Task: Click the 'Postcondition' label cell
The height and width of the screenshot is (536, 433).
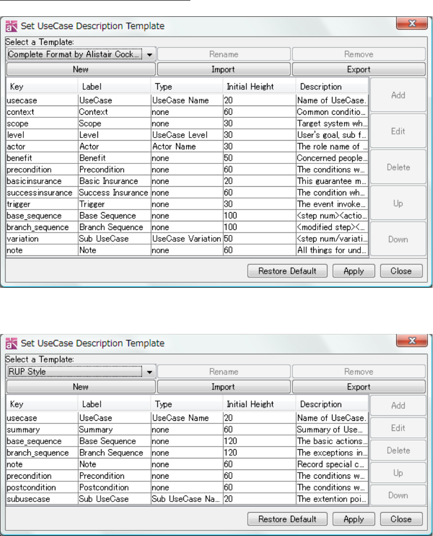Action: coord(115,487)
